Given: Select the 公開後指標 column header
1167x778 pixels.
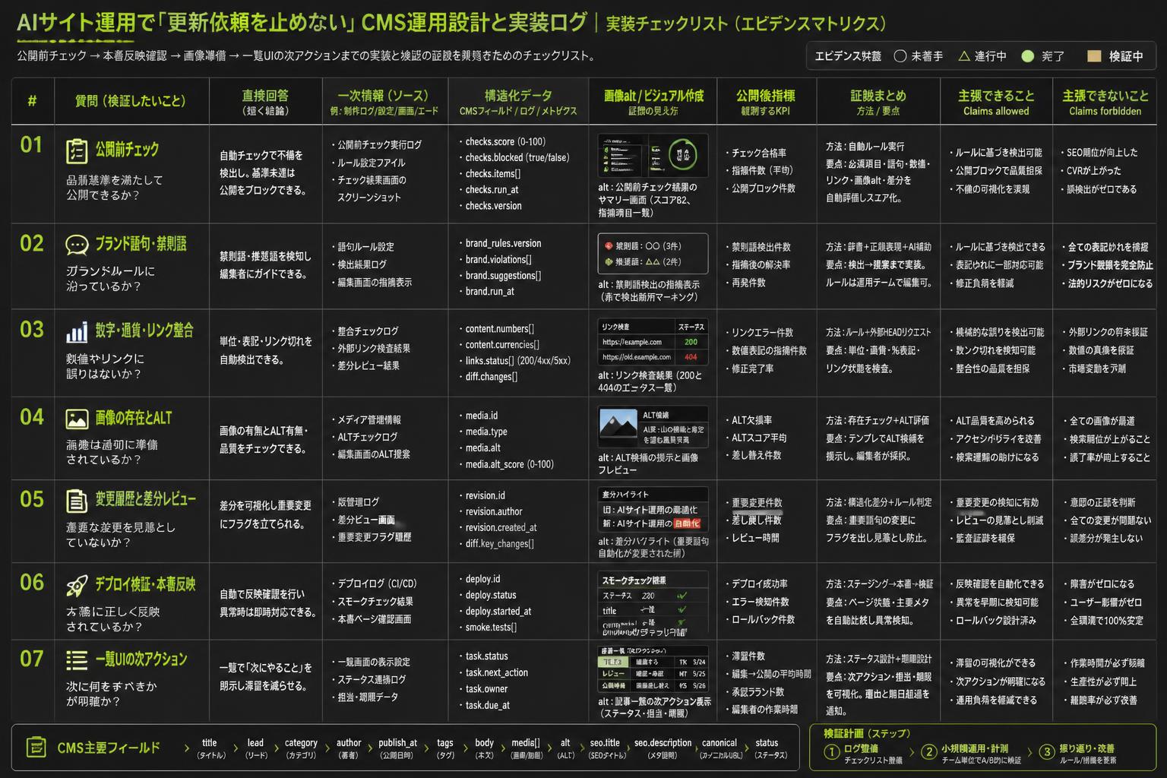Looking at the screenshot, I should pyautogui.click(x=765, y=101).
